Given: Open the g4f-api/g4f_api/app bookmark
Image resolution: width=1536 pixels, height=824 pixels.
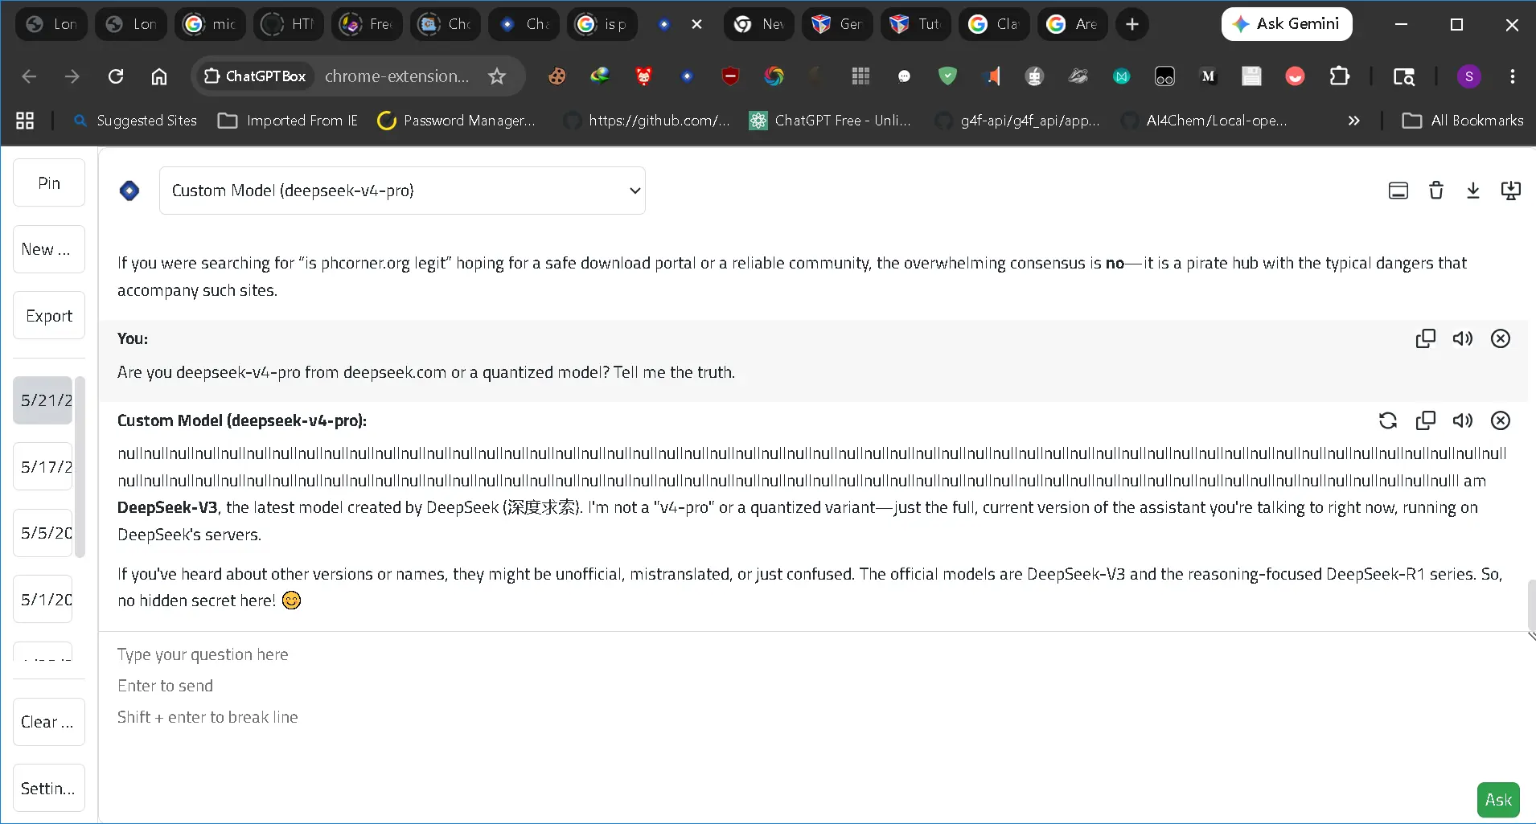Looking at the screenshot, I should (x=1016, y=121).
